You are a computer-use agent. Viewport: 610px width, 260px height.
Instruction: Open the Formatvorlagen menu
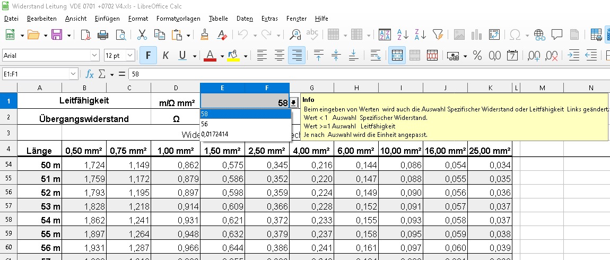(x=178, y=18)
